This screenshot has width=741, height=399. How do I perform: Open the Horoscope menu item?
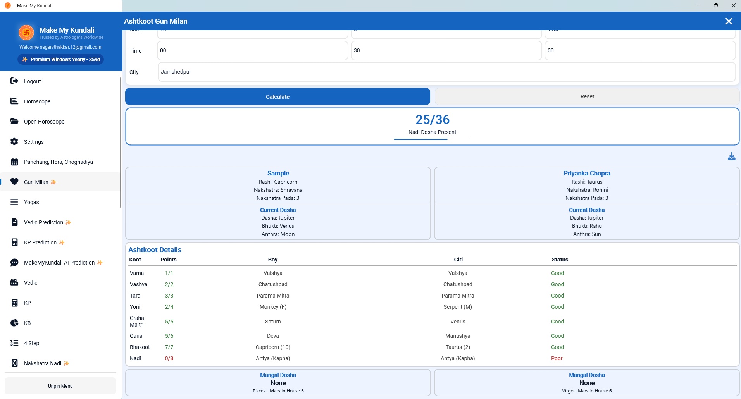pos(60,101)
